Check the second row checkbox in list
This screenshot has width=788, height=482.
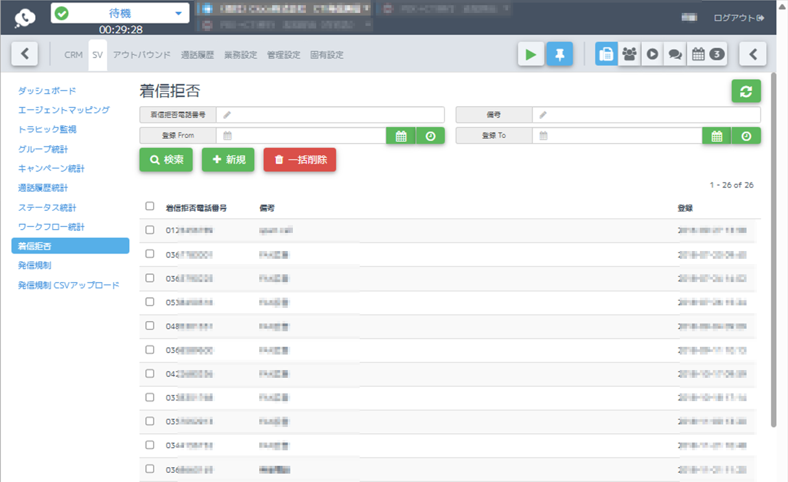150,254
